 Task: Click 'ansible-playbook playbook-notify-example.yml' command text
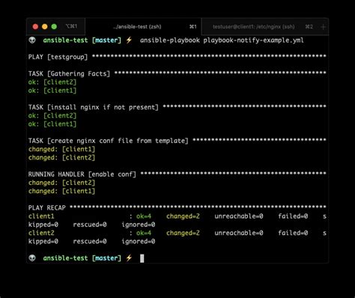[222, 40]
